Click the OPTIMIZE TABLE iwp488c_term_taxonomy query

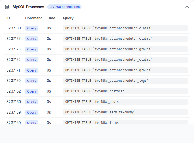pyautogui.click(x=125, y=112)
